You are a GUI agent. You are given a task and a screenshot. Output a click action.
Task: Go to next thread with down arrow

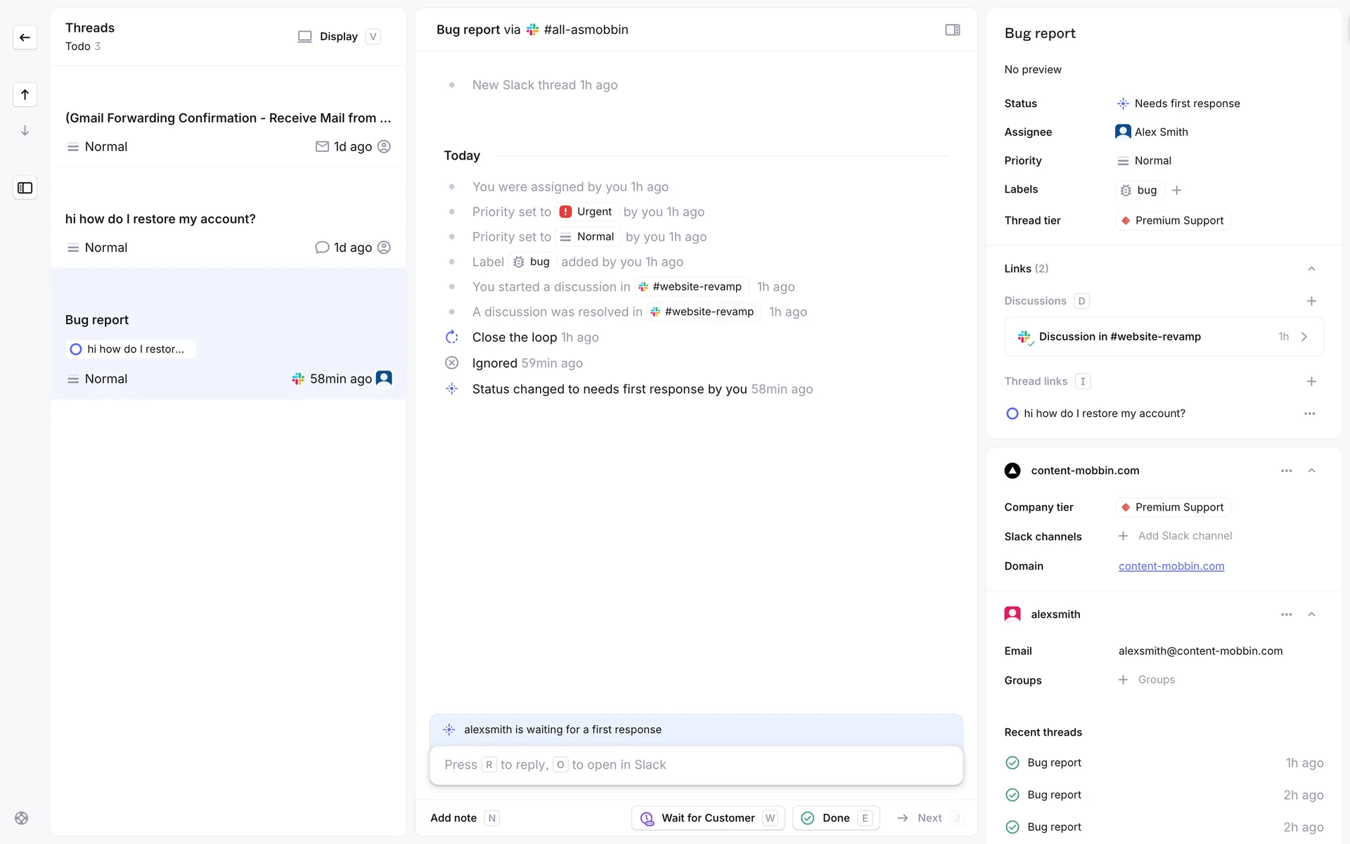pyautogui.click(x=25, y=131)
